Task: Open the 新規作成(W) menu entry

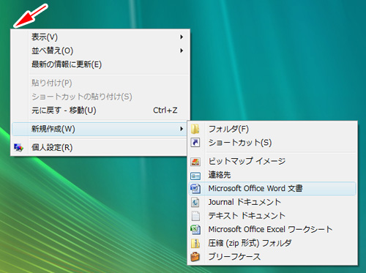Action: pyautogui.click(x=100, y=129)
